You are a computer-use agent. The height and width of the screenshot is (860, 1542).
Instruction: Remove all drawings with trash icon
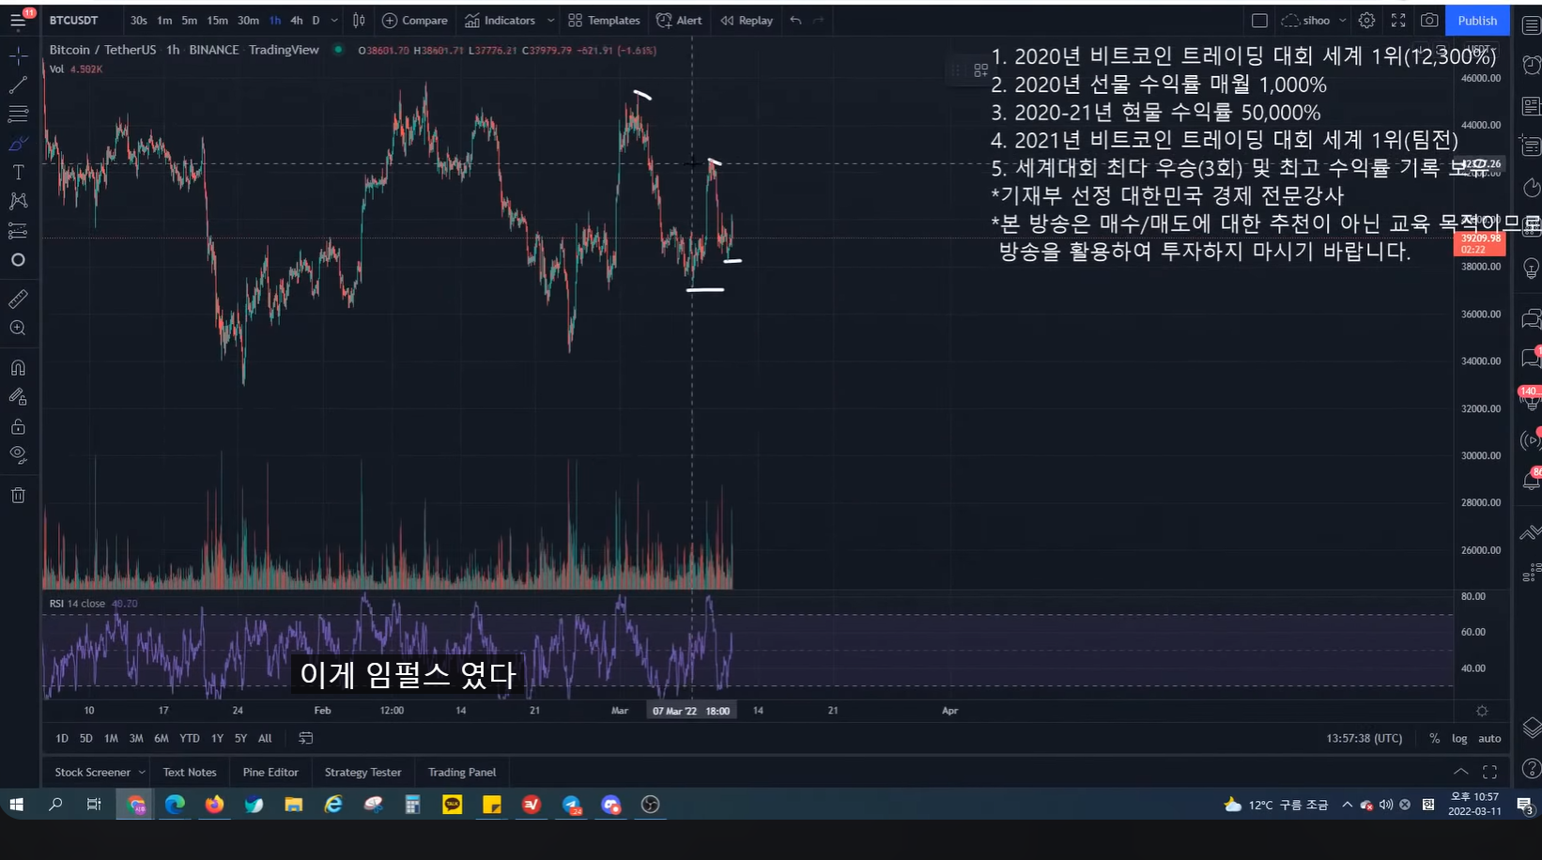[x=18, y=496]
